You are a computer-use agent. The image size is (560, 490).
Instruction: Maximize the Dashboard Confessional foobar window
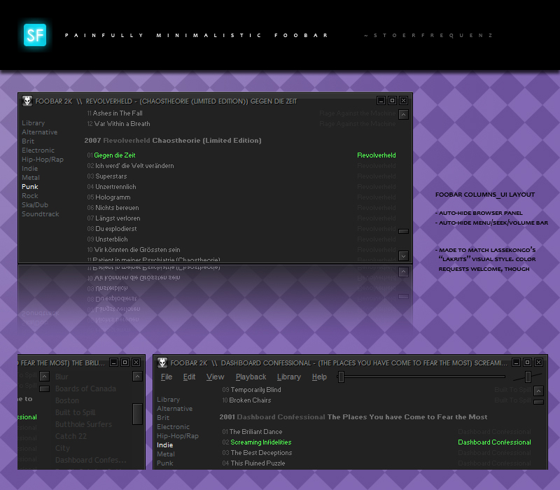pyautogui.click(x=527, y=363)
